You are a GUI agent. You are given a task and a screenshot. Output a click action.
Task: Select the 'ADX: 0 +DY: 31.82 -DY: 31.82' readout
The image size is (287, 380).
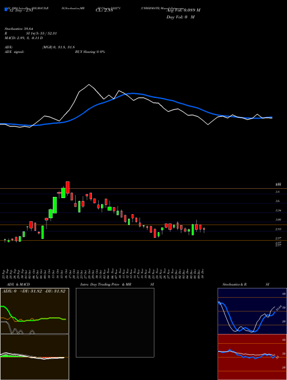tap(34, 291)
